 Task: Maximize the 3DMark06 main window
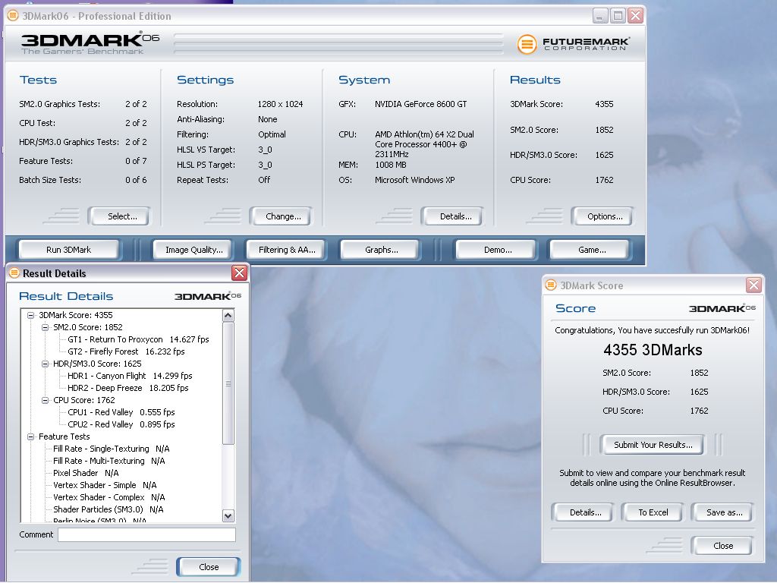[618, 16]
